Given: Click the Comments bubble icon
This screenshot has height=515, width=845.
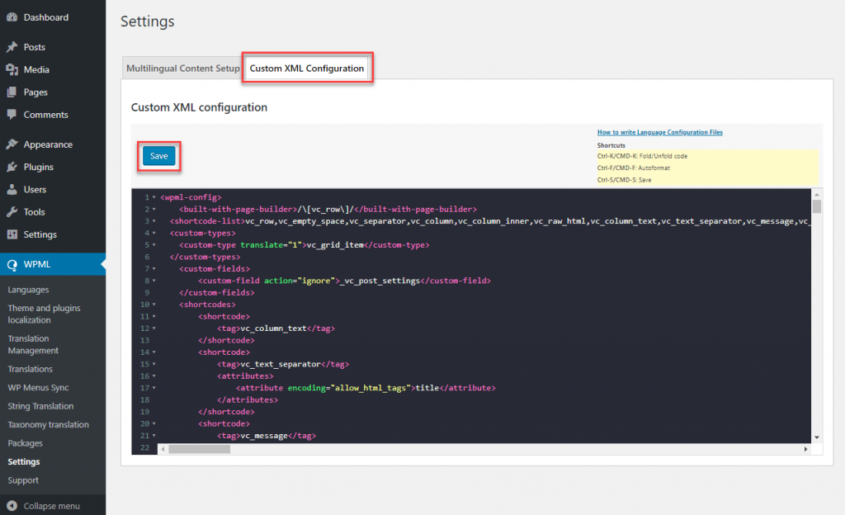Looking at the screenshot, I should click(12, 115).
